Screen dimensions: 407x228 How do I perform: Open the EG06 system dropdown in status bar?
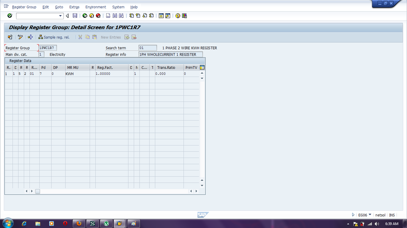(370, 214)
